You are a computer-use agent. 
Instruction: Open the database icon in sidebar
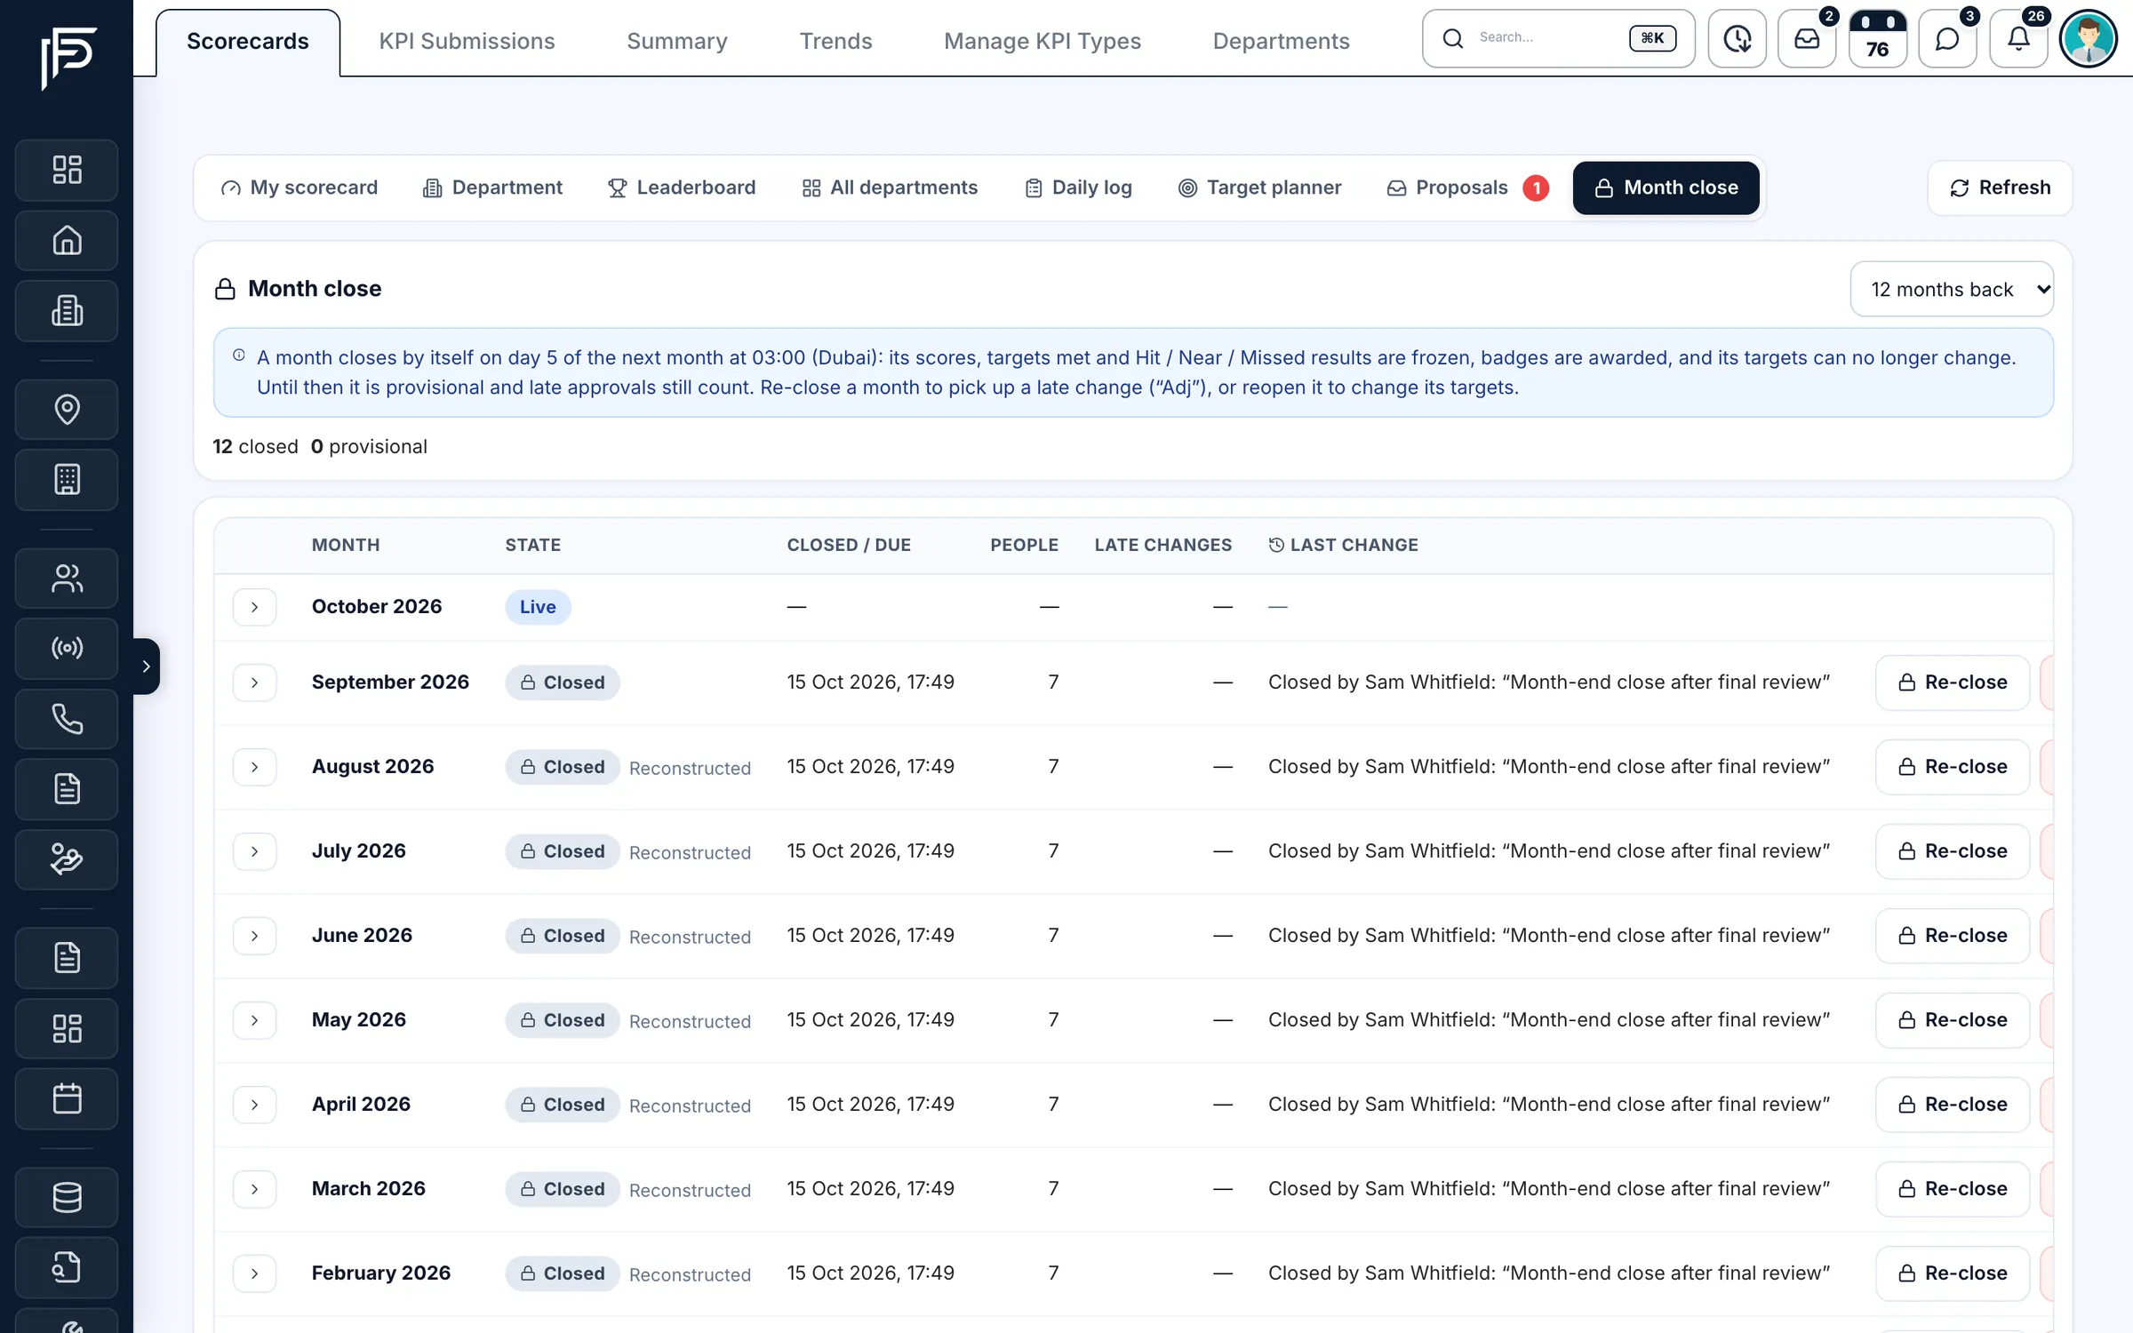point(67,1197)
